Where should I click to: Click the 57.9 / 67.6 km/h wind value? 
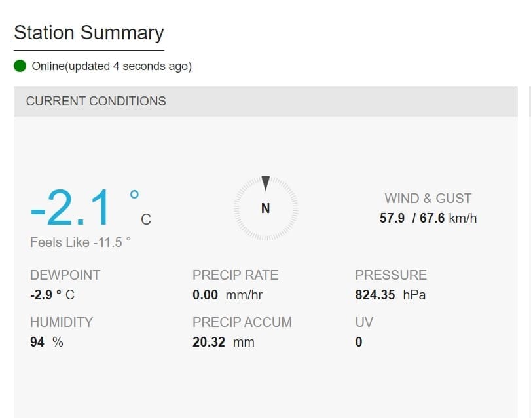(x=428, y=218)
